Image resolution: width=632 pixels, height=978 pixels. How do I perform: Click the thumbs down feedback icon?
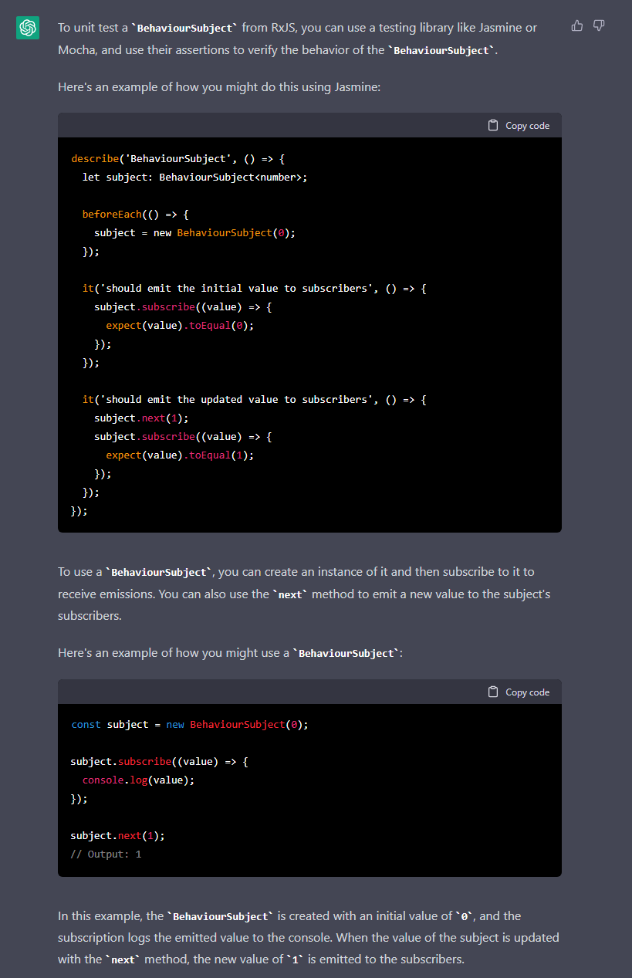click(599, 25)
